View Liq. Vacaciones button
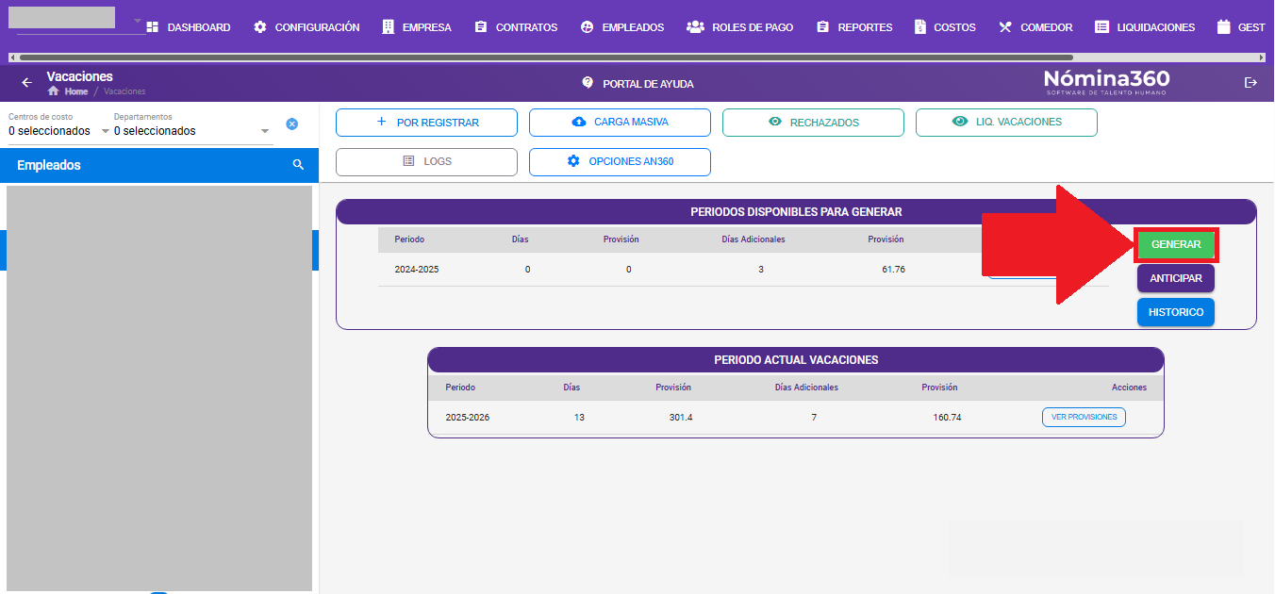The image size is (1275, 594). coord(1006,123)
